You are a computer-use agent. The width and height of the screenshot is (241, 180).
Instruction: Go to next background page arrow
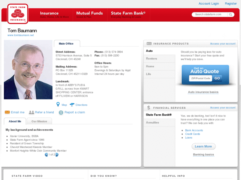[57, 155]
